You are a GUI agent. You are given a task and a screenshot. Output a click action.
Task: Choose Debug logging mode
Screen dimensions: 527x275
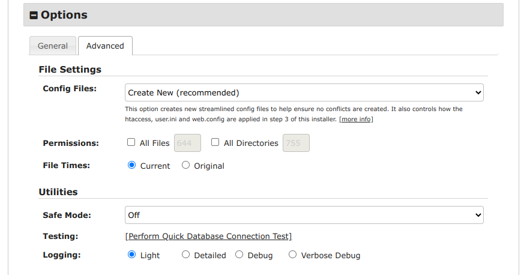pyautogui.click(x=239, y=255)
